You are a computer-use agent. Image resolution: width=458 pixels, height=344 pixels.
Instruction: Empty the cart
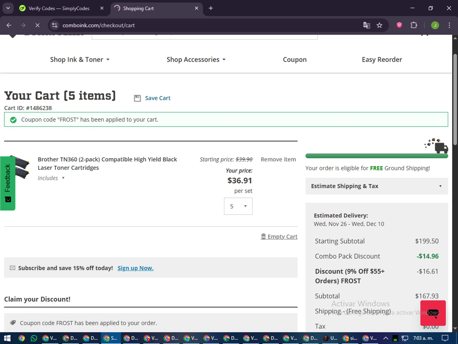(x=279, y=236)
